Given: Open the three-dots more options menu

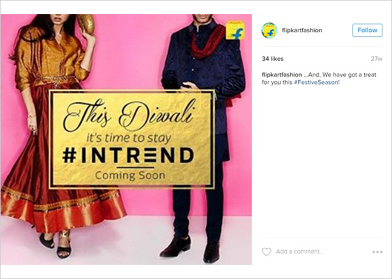Looking at the screenshot, I should click(x=377, y=252).
